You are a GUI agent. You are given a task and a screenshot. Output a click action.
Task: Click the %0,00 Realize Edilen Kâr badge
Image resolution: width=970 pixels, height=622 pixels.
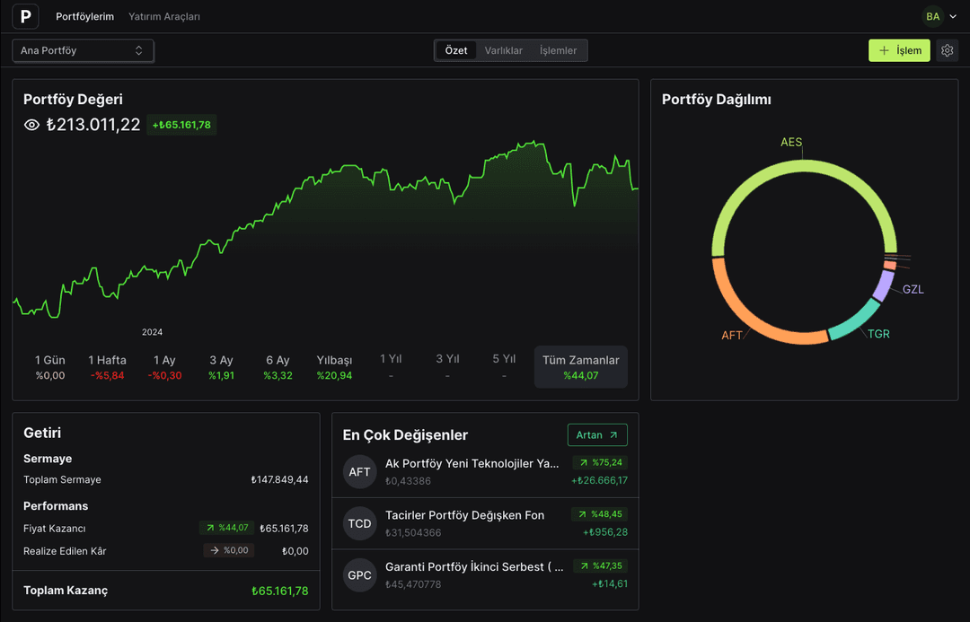tap(229, 550)
